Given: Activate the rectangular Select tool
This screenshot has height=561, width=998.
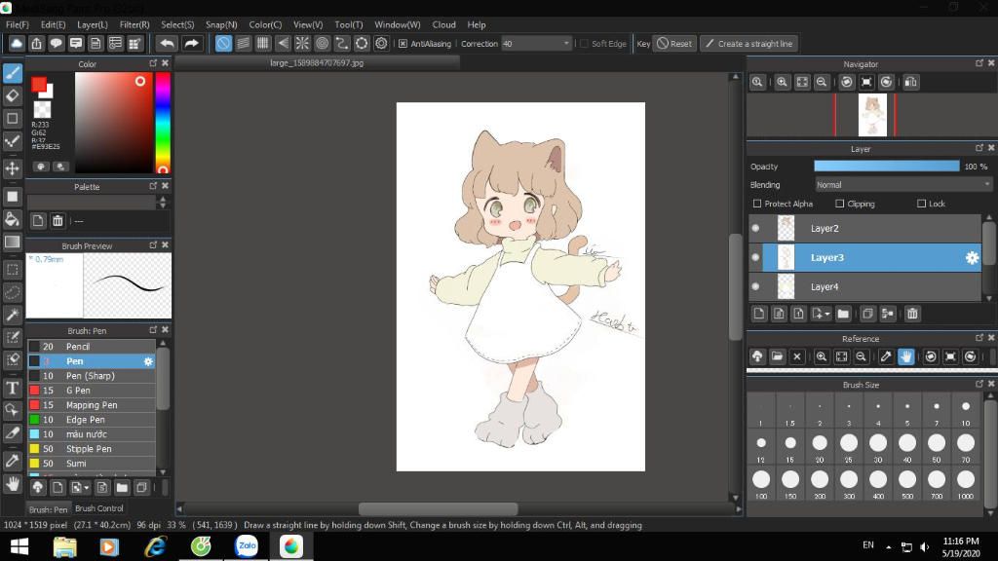Looking at the screenshot, I should [12, 270].
